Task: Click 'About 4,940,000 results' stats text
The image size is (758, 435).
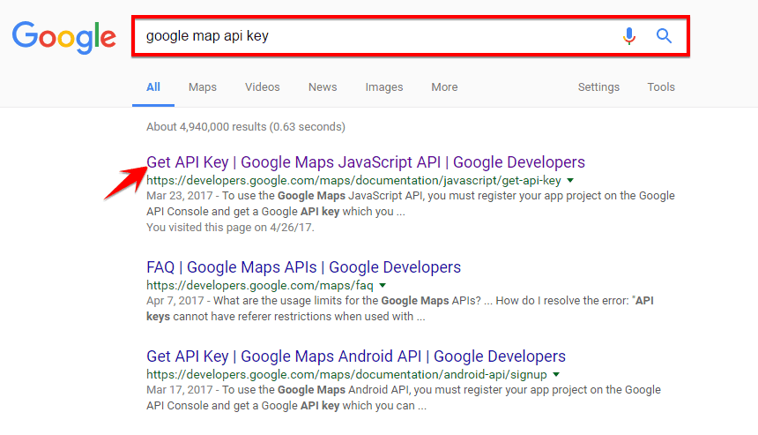Action: [x=246, y=127]
